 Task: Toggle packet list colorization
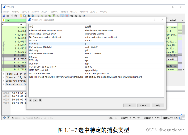pos(67,16)
